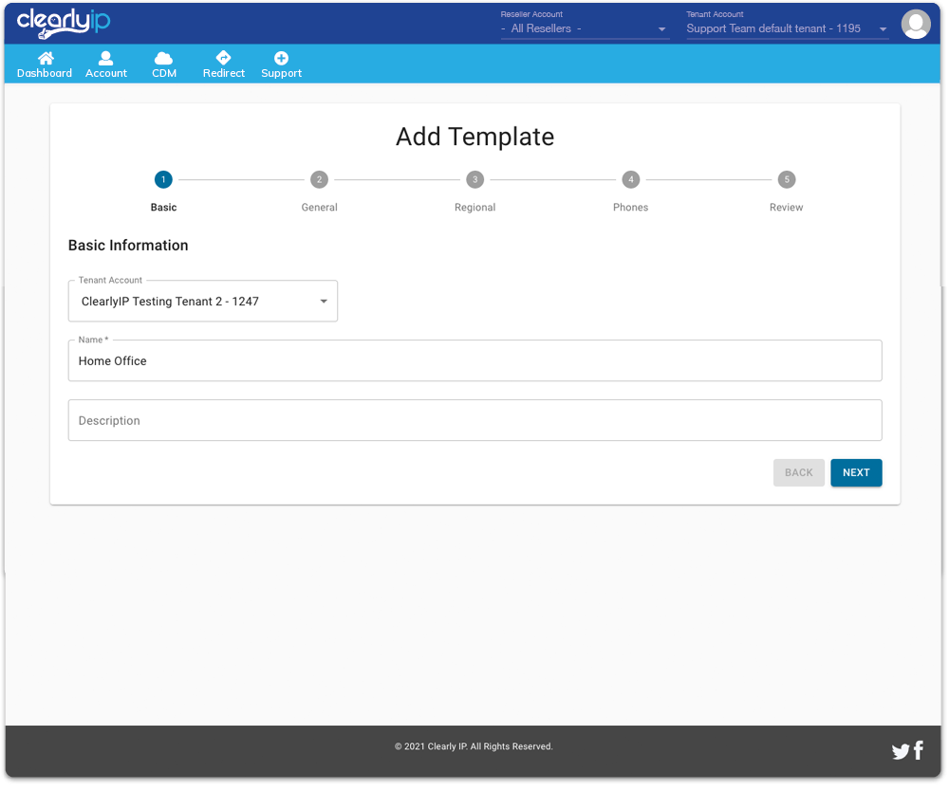949x791 pixels.
Task: Open the Account person icon
Action: pos(106,59)
